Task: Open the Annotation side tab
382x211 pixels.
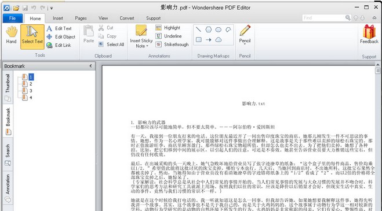Action: (x=8, y=188)
